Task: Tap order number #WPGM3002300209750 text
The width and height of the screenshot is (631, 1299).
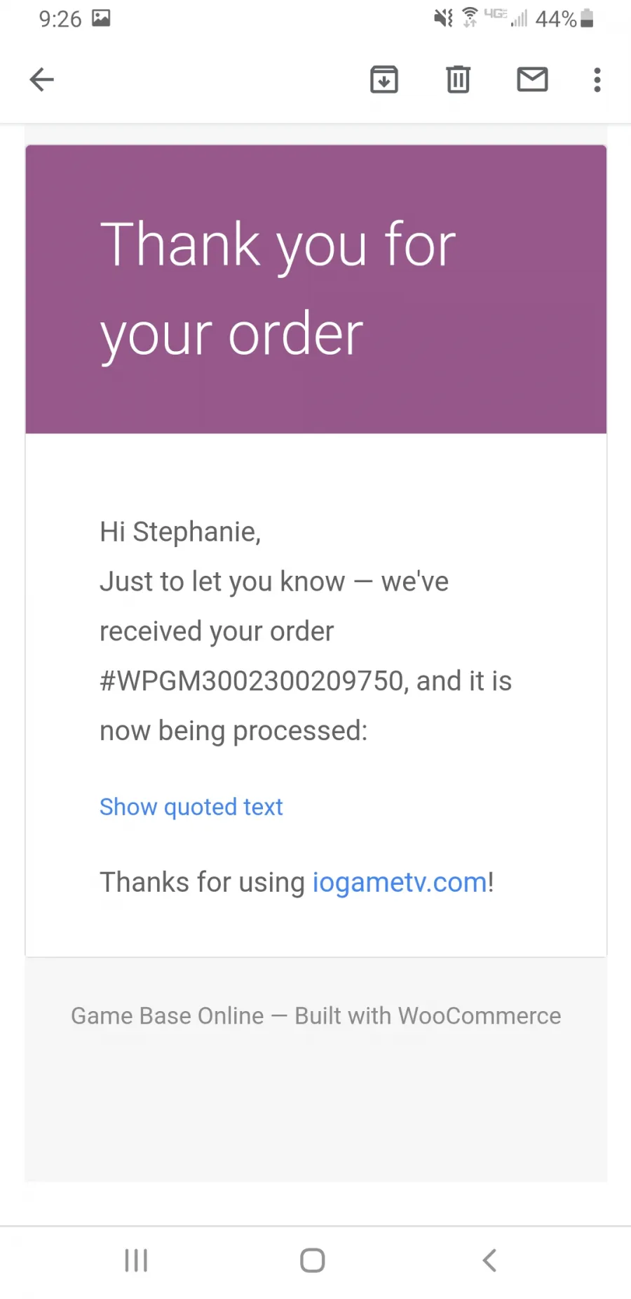Action: [x=252, y=681]
